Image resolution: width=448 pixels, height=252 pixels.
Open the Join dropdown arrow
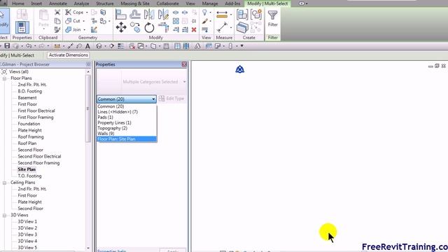pyautogui.click(x=84, y=29)
